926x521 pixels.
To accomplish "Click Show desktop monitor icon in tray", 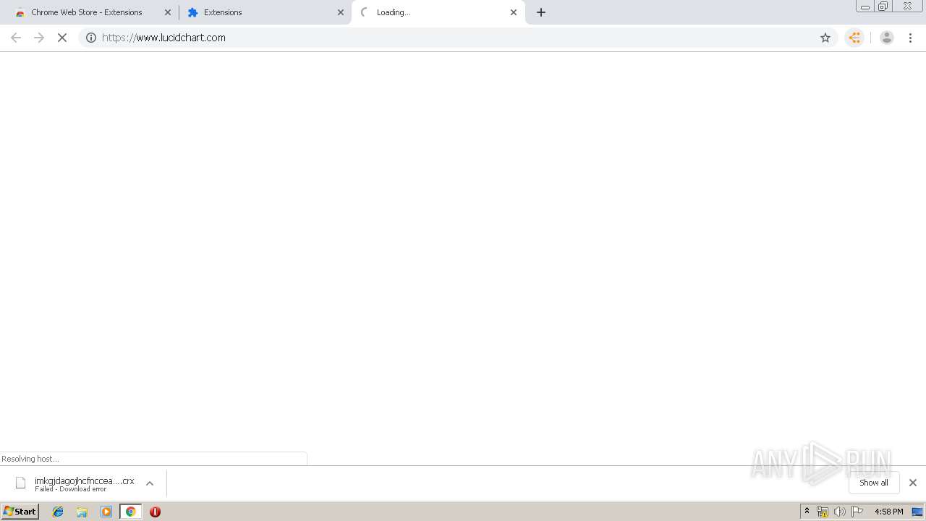I will [x=917, y=512].
